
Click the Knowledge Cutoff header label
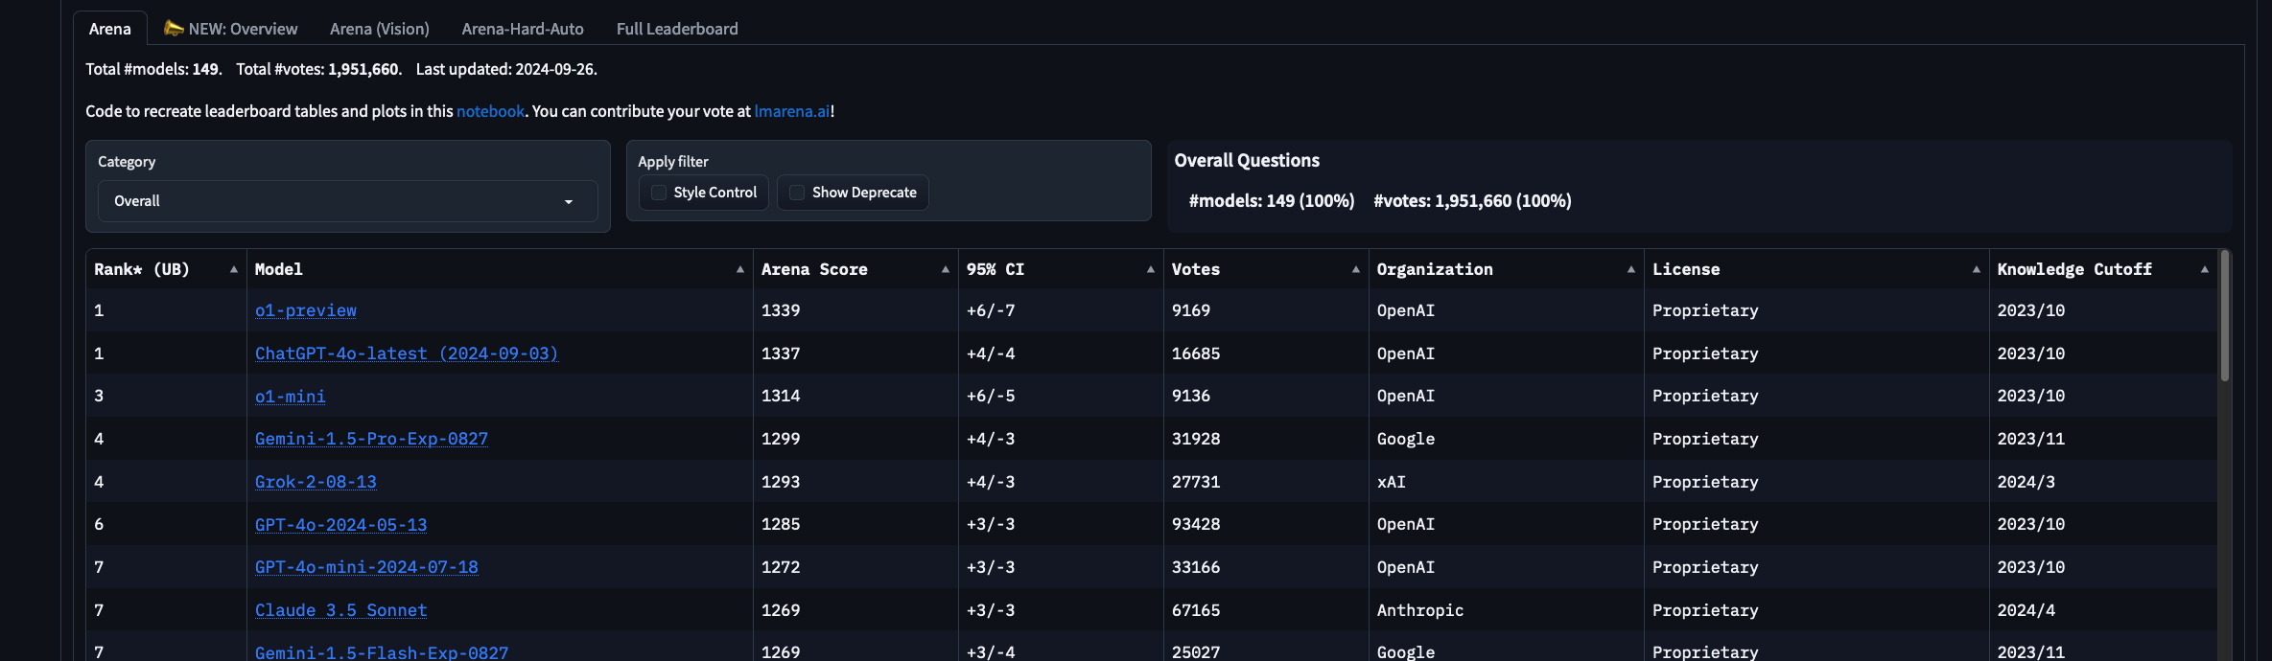2074,269
